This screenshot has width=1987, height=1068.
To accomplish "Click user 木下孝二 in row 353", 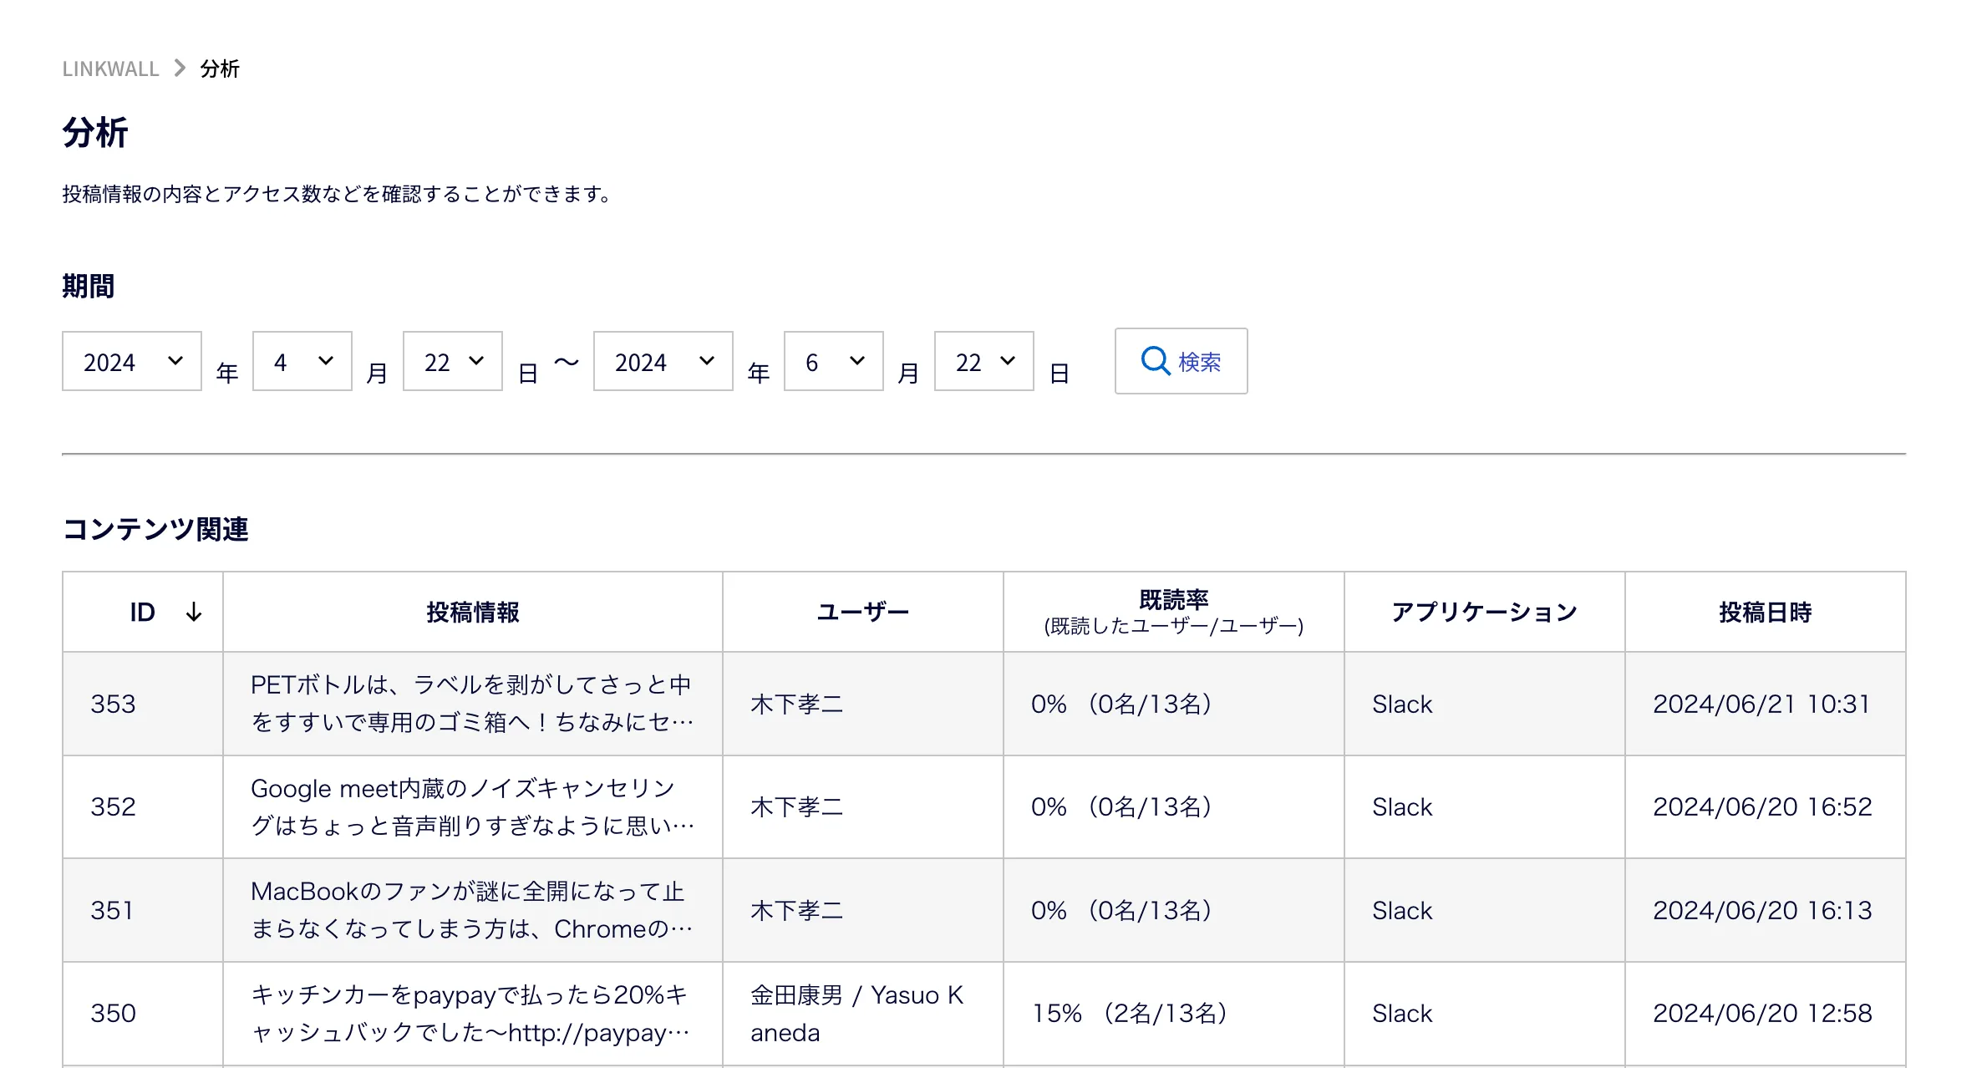I will coord(797,704).
